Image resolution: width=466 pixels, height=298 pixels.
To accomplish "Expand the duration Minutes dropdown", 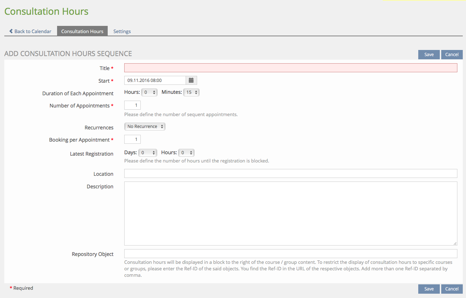I will click(x=191, y=92).
